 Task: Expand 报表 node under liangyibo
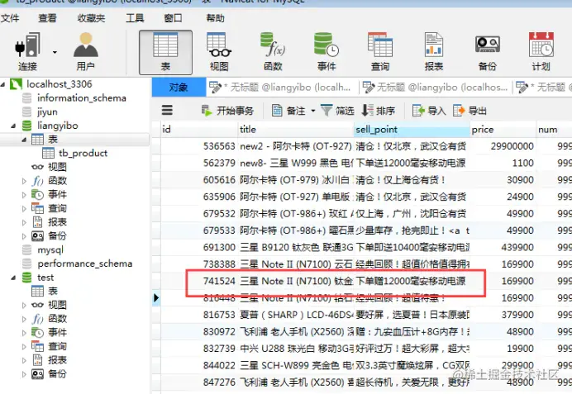pos(24,222)
